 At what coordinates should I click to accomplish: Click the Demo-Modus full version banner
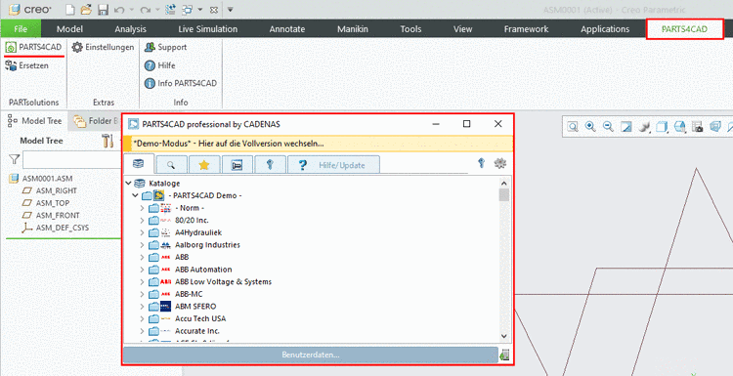coord(318,144)
